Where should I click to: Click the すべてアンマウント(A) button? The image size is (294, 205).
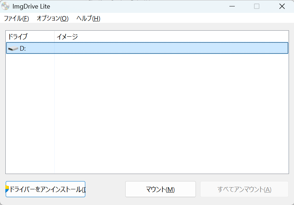point(244,189)
